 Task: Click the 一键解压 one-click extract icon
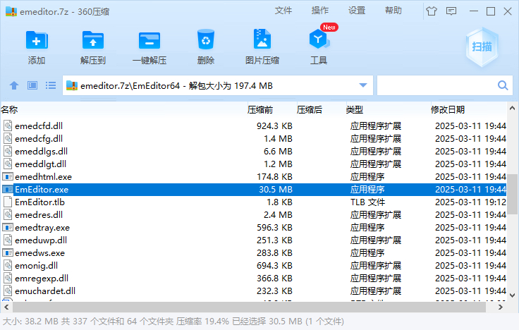[149, 41]
